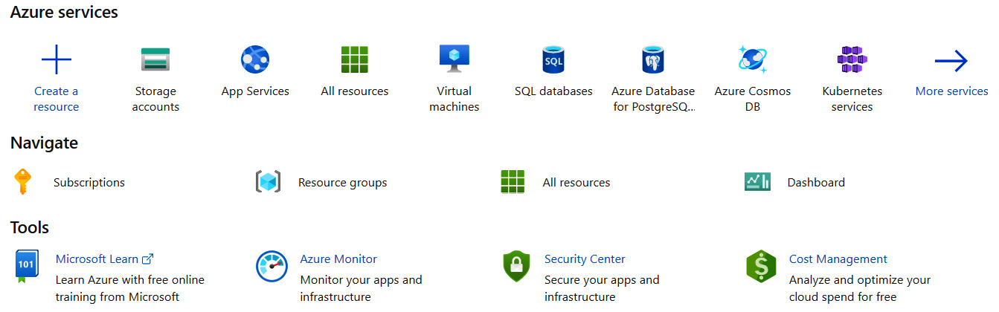Click the Azure Database for PostgreSQL label
Viewport: 999px width, 312px height.
tap(653, 99)
